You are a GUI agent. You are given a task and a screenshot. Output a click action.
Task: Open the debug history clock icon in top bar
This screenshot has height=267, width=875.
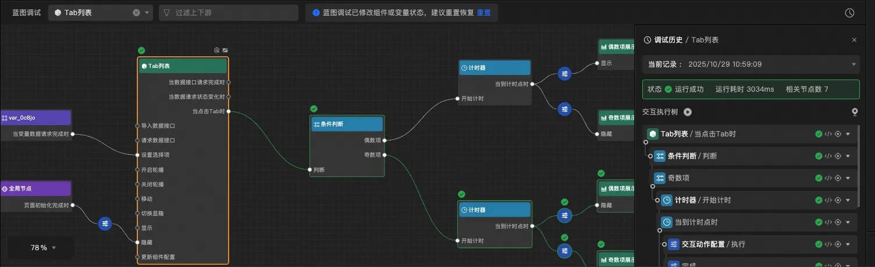click(x=849, y=12)
